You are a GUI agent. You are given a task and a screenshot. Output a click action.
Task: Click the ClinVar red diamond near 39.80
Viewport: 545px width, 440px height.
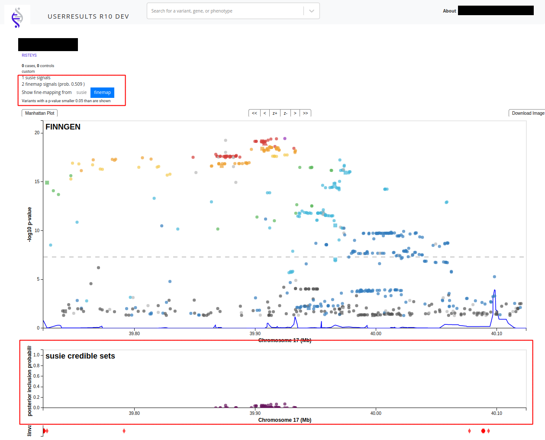pyautogui.click(x=124, y=431)
